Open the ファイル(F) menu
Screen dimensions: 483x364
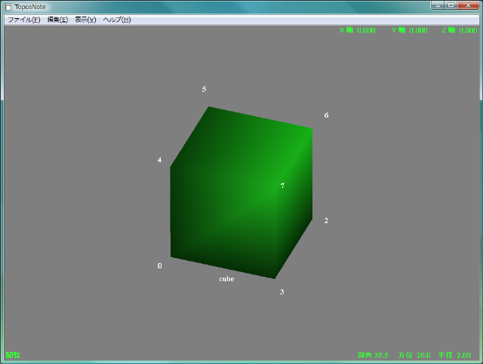[23, 20]
